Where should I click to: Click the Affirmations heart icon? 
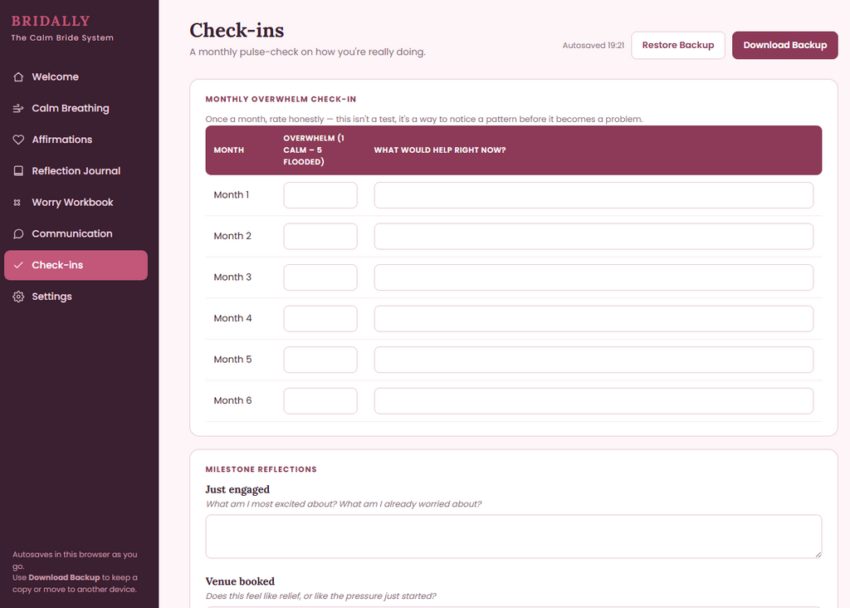click(x=18, y=140)
